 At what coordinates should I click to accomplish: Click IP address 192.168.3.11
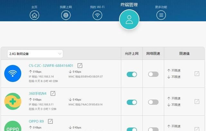(x=46, y=105)
